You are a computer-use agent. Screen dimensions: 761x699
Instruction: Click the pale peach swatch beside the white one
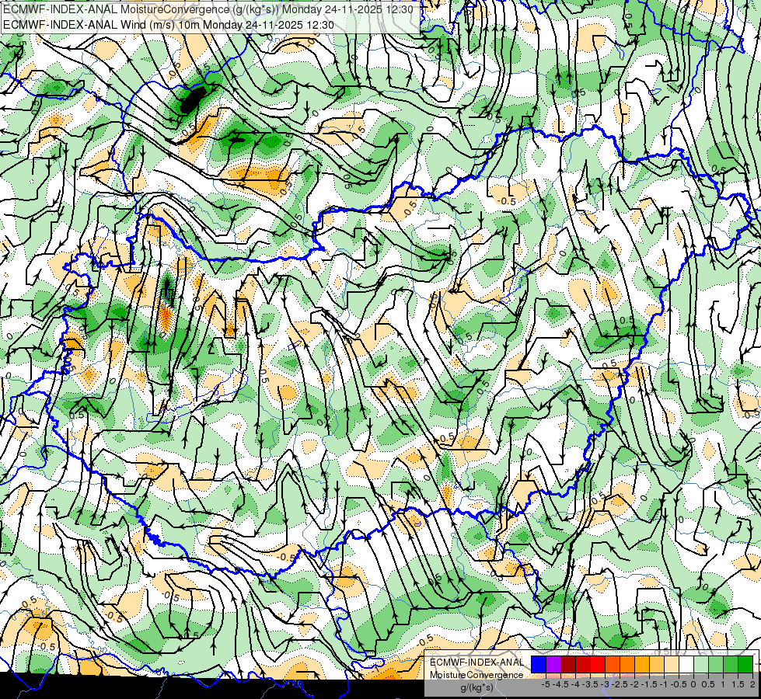[672, 665]
